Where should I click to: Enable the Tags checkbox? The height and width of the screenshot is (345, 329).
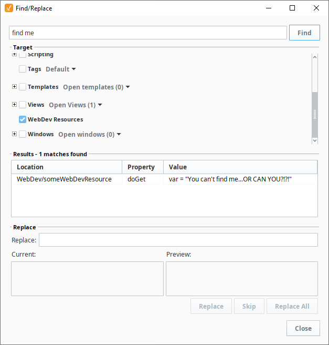coord(23,69)
